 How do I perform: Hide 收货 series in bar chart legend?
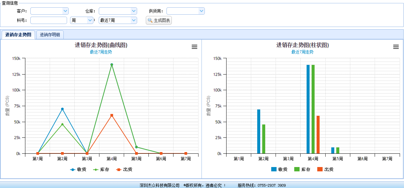click(279, 169)
